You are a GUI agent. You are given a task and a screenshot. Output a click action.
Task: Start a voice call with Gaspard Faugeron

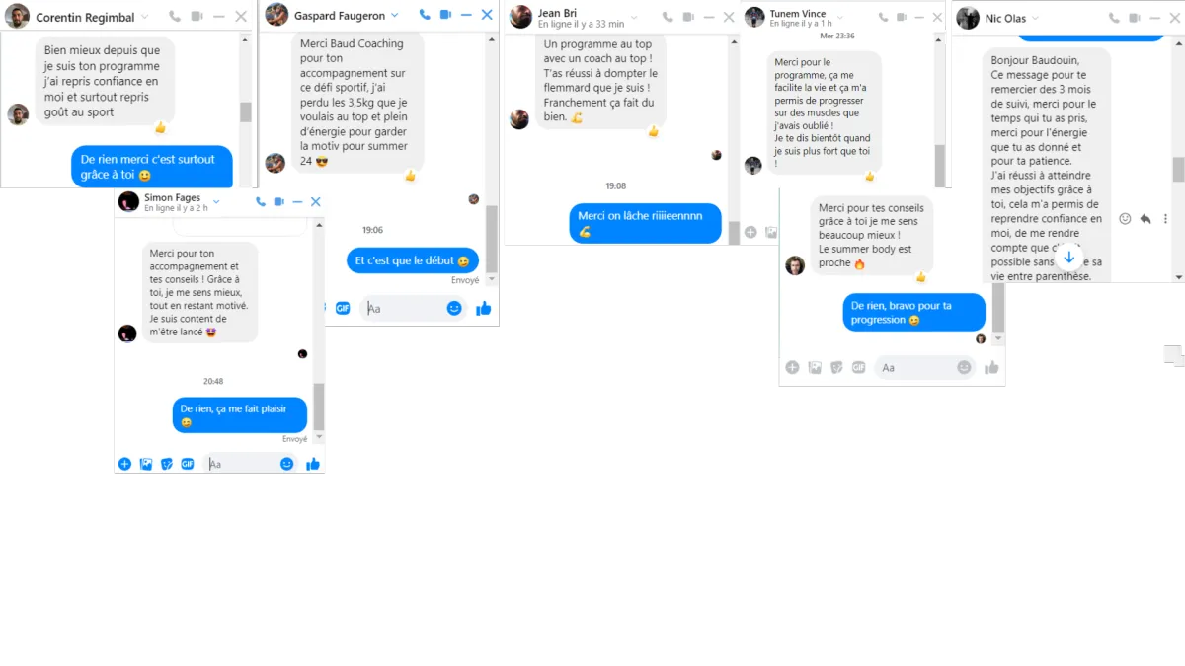point(425,15)
